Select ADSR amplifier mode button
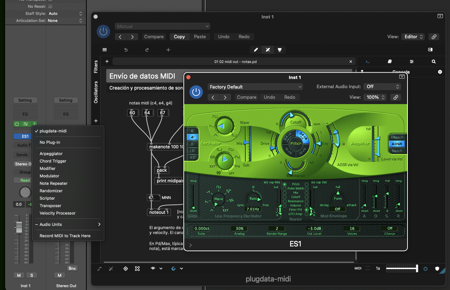The width and height of the screenshot is (450, 290). pos(397,144)
